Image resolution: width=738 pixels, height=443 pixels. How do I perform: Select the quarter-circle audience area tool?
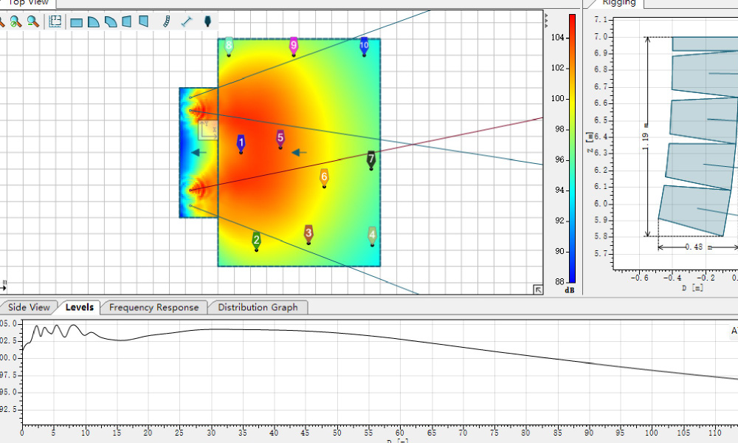pos(94,22)
